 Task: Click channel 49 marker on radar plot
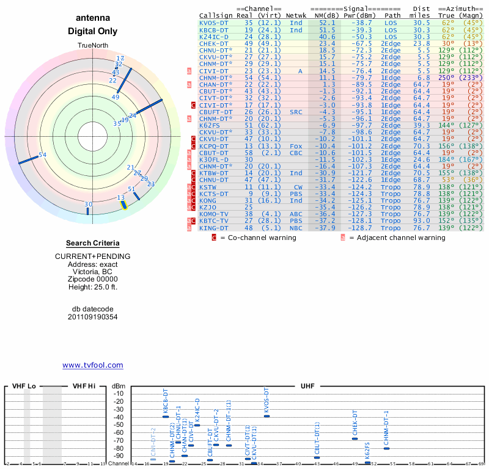[x=125, y=81]
